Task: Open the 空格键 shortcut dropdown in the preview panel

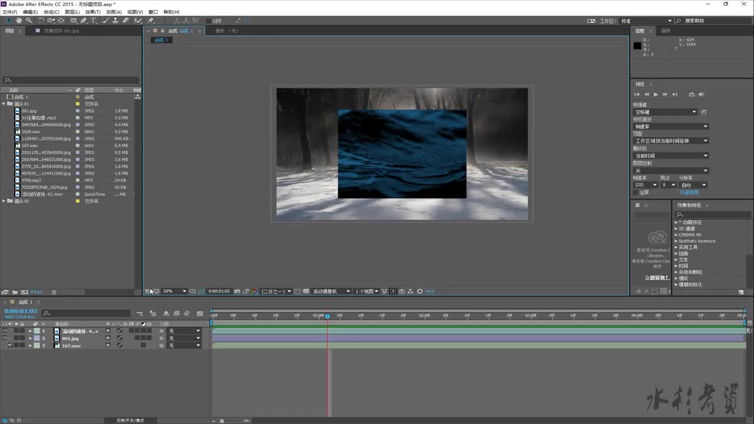Action: point(665,112)
